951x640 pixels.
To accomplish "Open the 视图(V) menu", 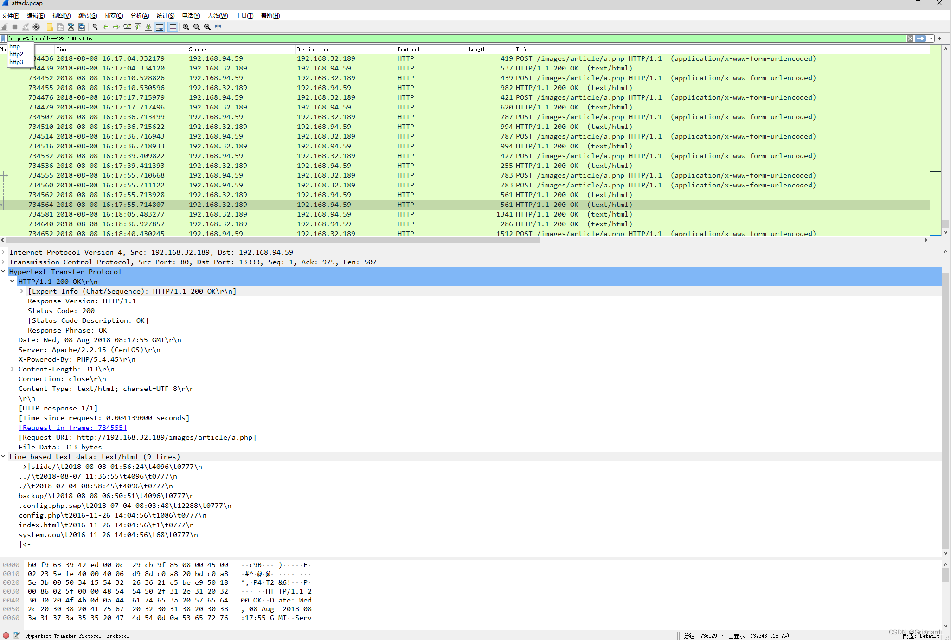I will pyautogui.click(x=62, y=16).
